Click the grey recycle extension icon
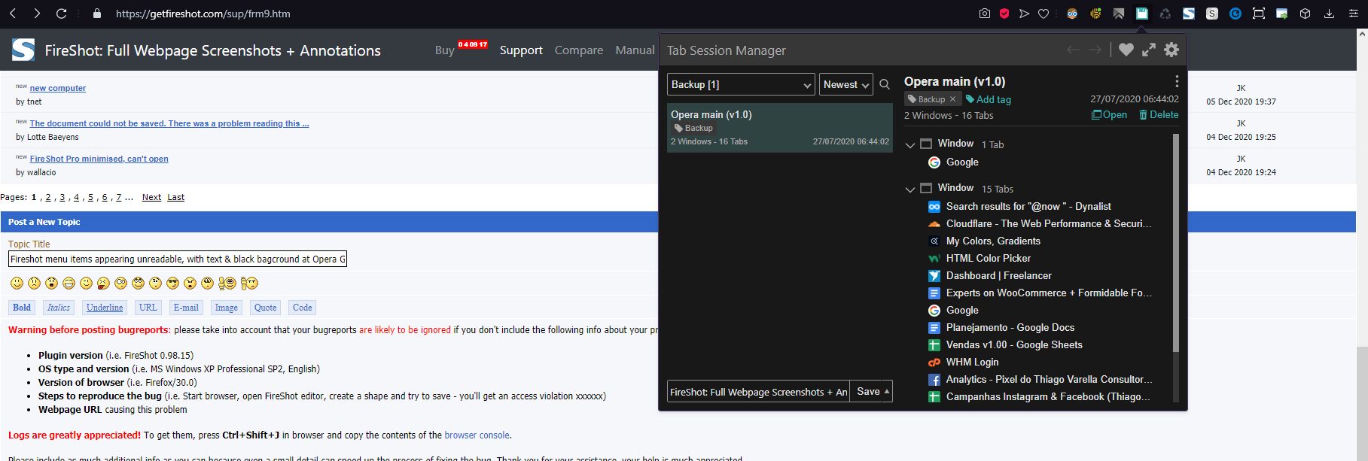1368x461 pixels. click(x=1165, y=14)
